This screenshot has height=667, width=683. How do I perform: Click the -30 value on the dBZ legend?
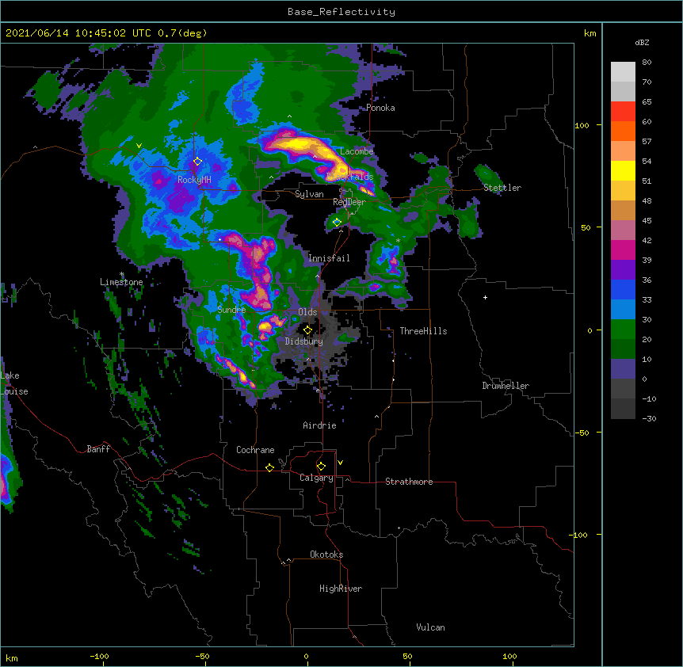coord(649,419)
